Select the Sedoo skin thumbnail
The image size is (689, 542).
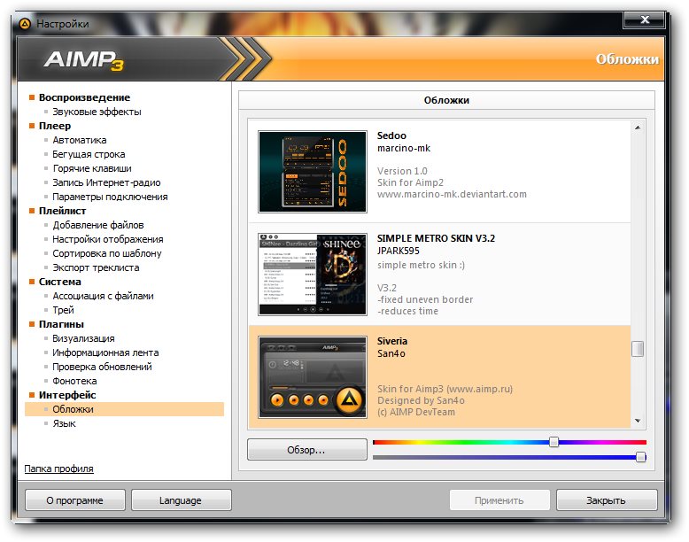click(312, 172)
